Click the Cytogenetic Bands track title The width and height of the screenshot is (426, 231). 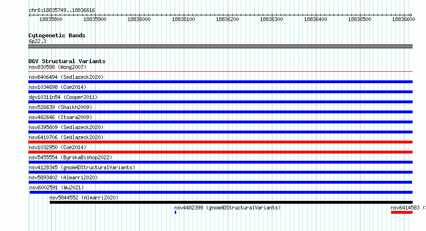click(x=57, y=35)
